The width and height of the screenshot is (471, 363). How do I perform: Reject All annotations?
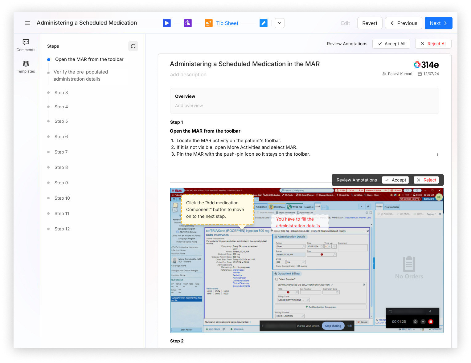click(433, 44)
